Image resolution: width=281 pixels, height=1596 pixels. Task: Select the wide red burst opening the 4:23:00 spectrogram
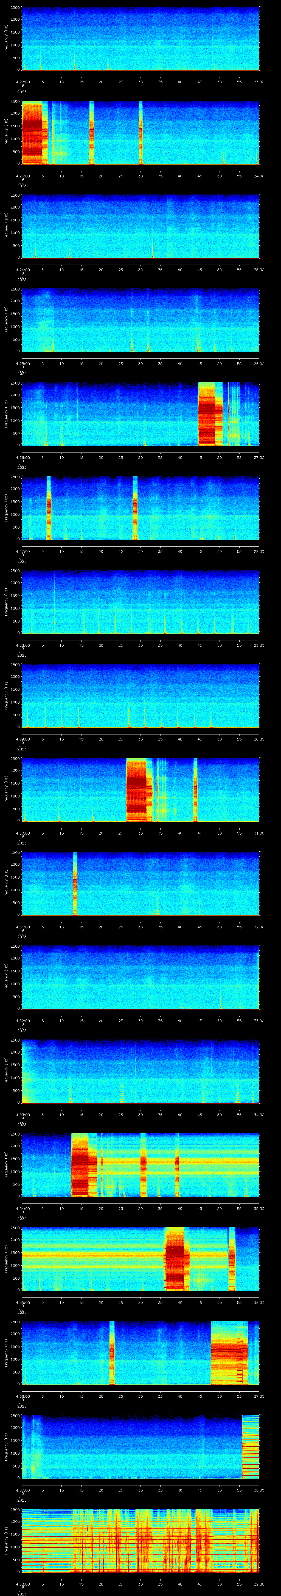click(35, 133)
